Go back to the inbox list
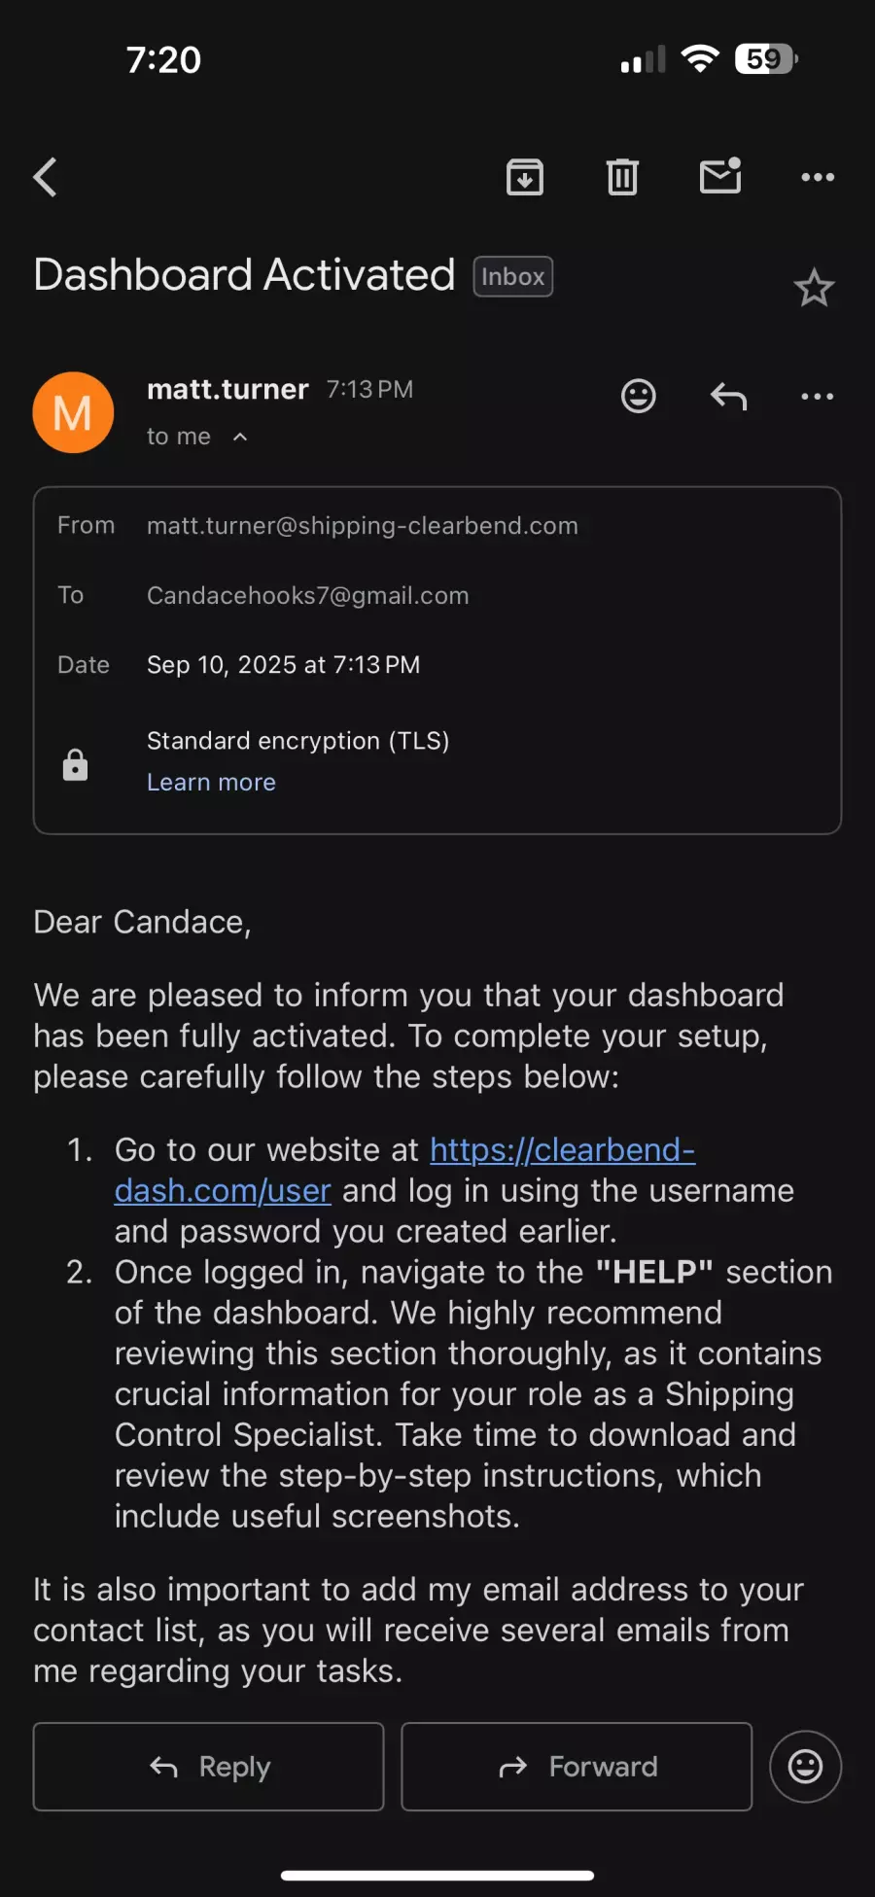The height and width of the screenshot is (1897, 875). [46, 177]
